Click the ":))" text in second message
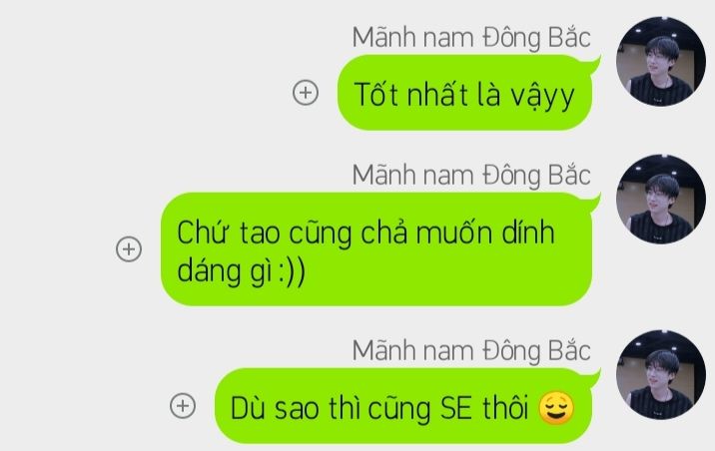This screenshot has height=451, width=715. tap(292, 272)
